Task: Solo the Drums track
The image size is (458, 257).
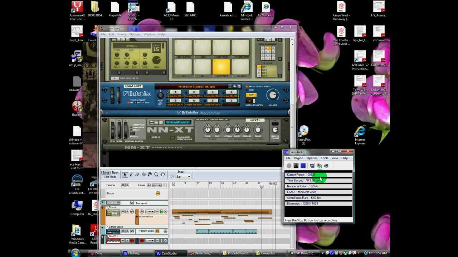Action: click(x=127, y=212)
